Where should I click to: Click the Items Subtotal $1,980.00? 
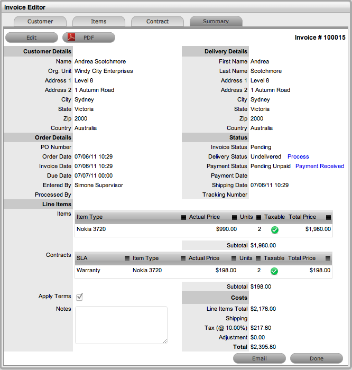tap(263, 245)
